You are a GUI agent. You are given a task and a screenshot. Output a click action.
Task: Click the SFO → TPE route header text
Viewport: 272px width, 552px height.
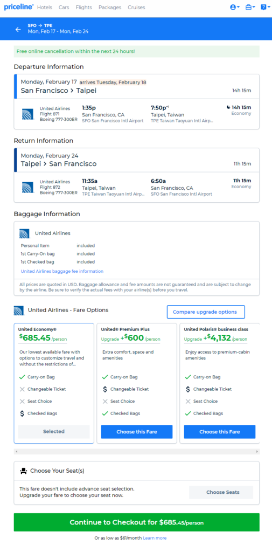(40, 25)
